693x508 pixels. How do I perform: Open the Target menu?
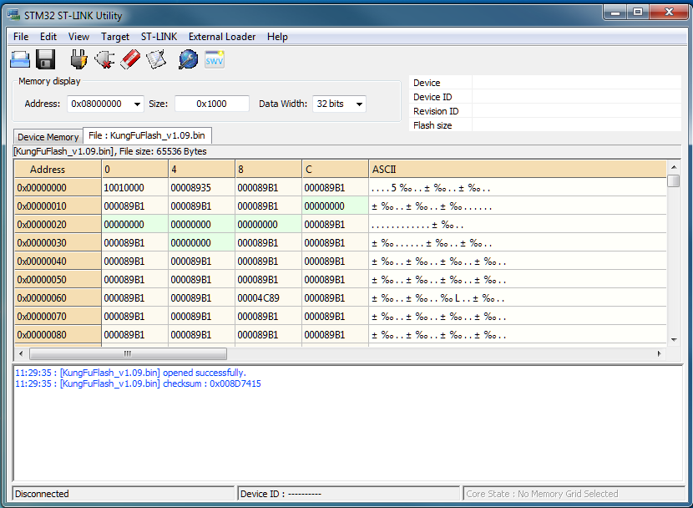pos(115,37)
